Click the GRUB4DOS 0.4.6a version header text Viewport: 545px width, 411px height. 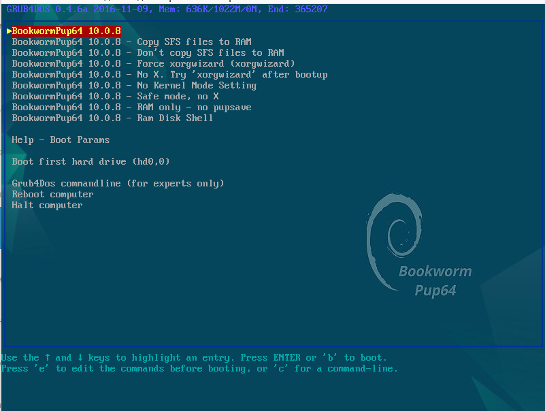(x=167, y=9)
